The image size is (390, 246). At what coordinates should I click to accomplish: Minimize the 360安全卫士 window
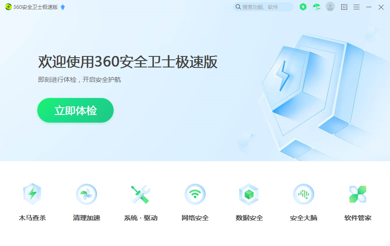pyautogui.click(x=369, y=7)
